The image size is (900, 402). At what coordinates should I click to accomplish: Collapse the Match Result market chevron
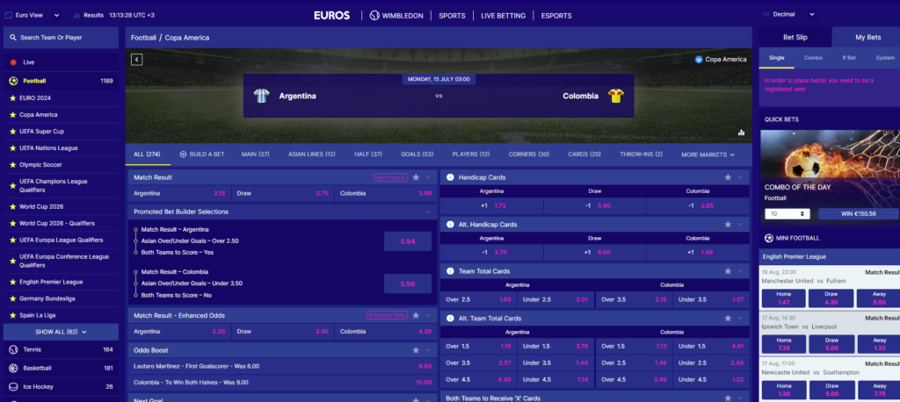click(428, 178)
